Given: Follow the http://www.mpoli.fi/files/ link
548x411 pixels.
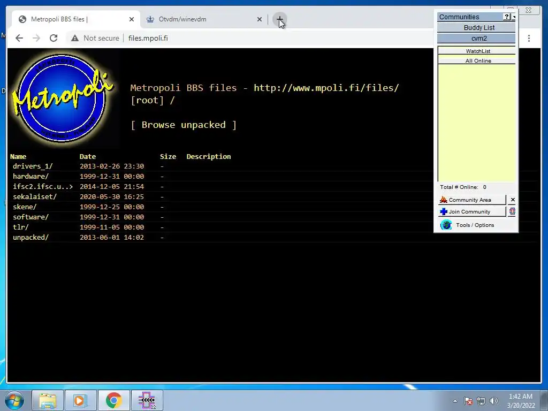Looking at the screenshot, I should click(326, 88).
